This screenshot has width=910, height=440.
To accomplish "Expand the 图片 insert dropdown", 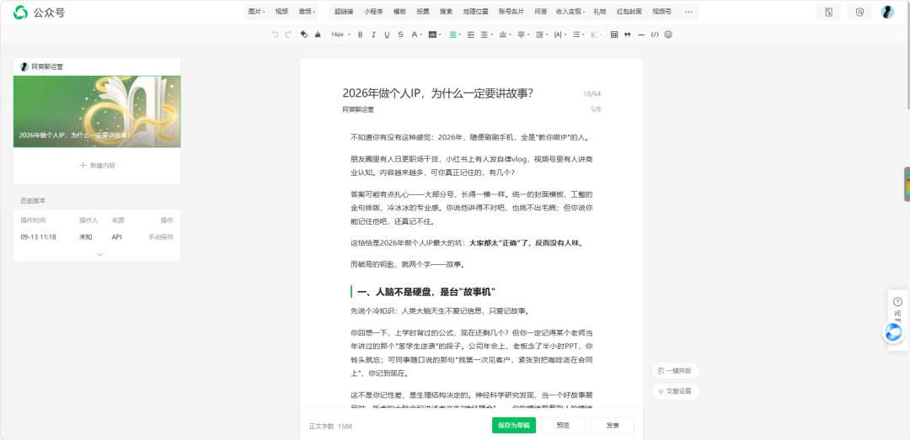I will [x=256, y=12].
